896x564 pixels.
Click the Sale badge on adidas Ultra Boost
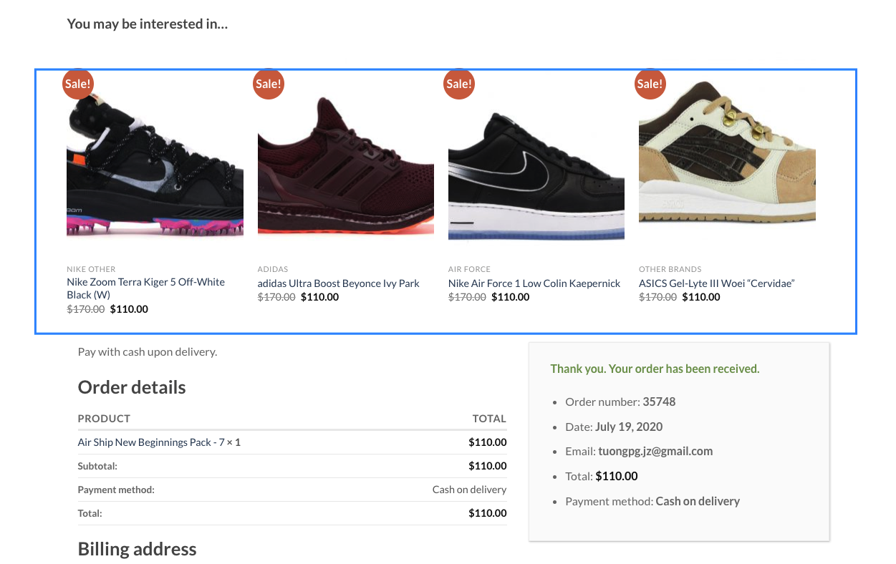[x=269, y=84]
